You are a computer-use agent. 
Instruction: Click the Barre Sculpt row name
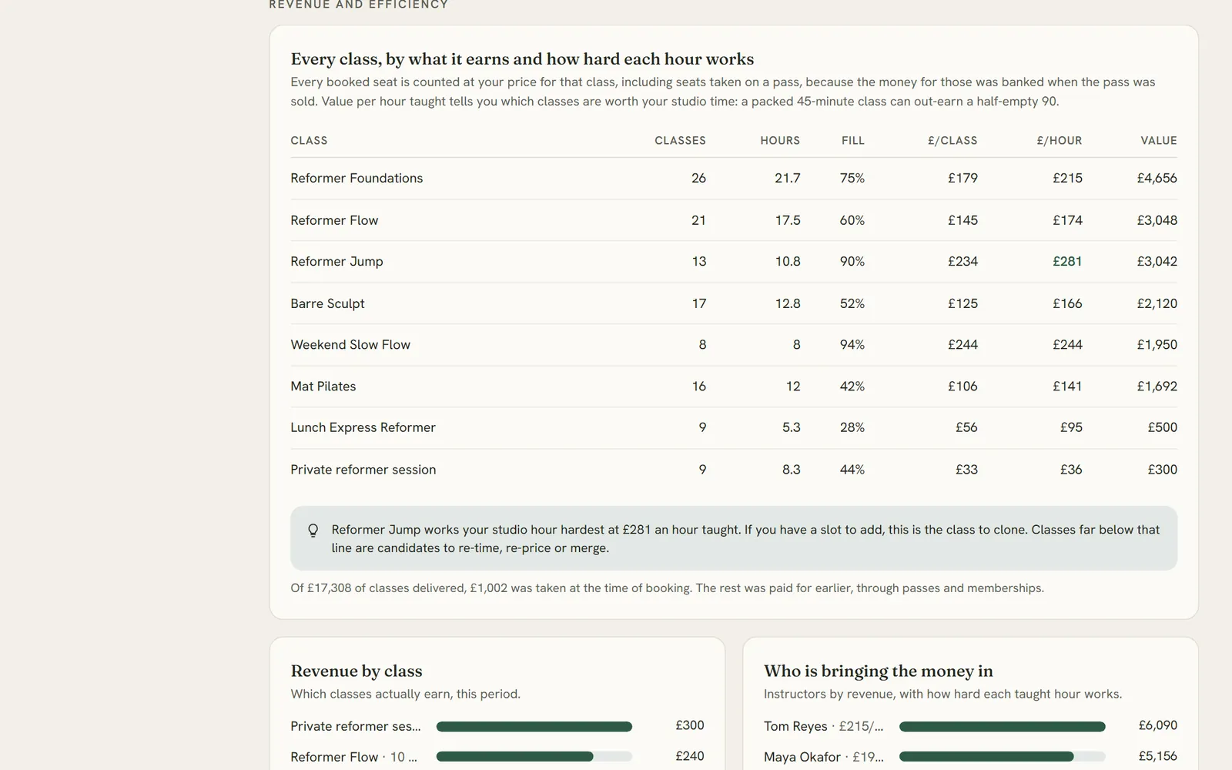[327, 303]
